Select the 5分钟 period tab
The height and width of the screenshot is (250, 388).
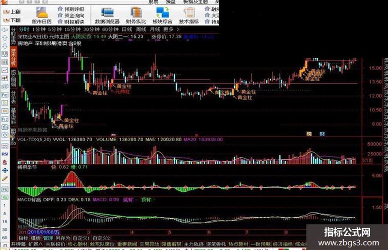click(55, 30)
